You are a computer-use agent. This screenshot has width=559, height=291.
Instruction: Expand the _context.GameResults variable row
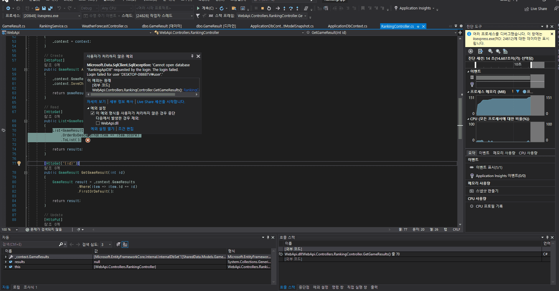6,257
